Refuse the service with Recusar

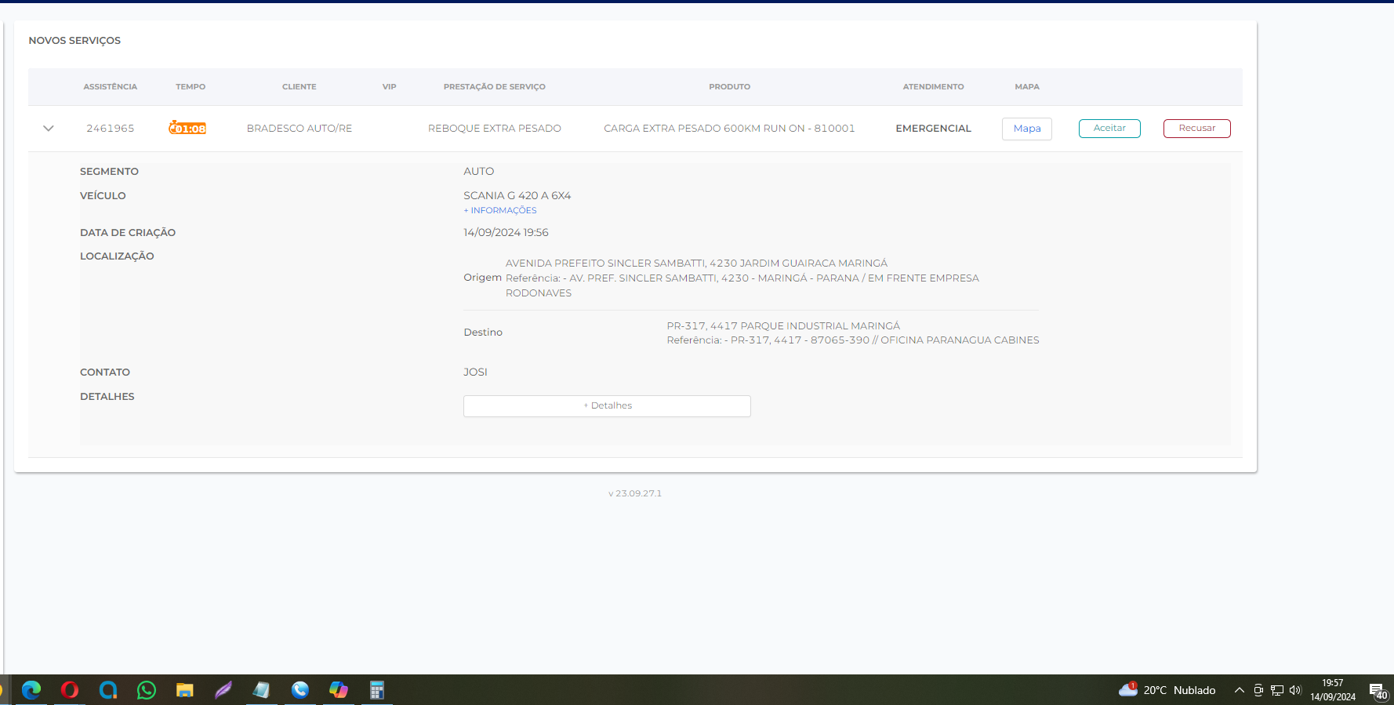pos(1196,129)
